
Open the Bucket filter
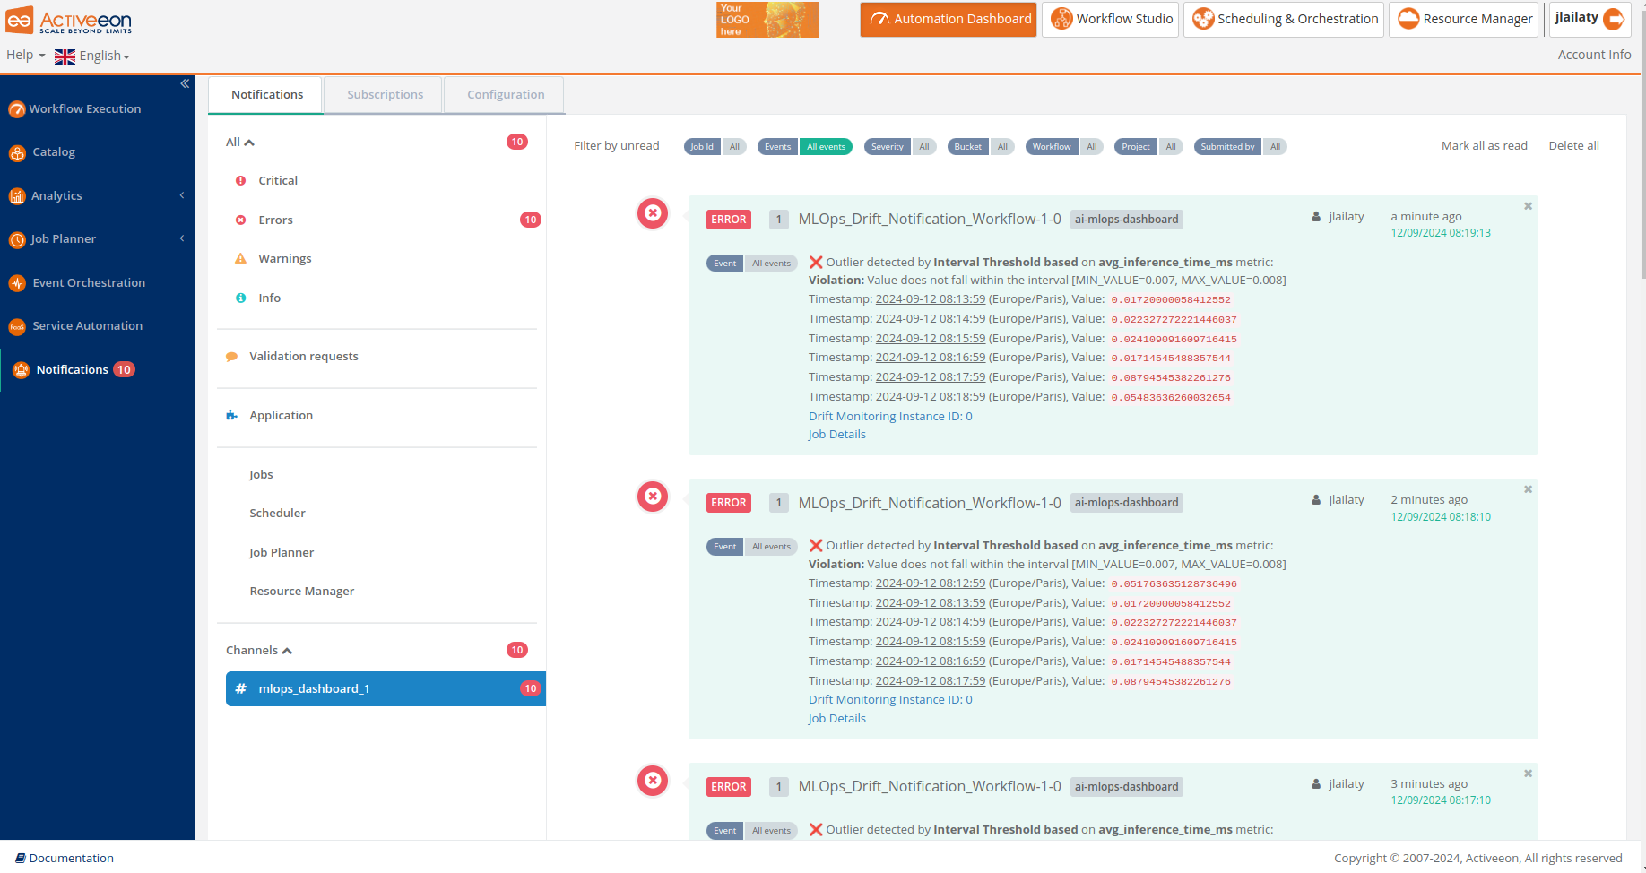click(981, 147)
